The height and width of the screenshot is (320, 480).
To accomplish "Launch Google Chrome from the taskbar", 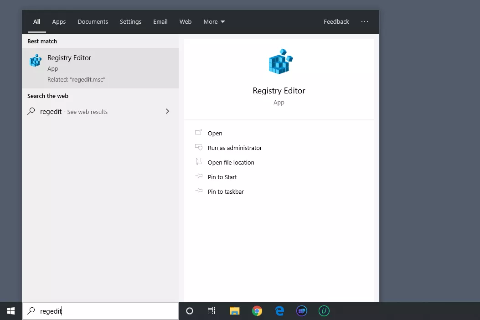I will tap(257, 311).
